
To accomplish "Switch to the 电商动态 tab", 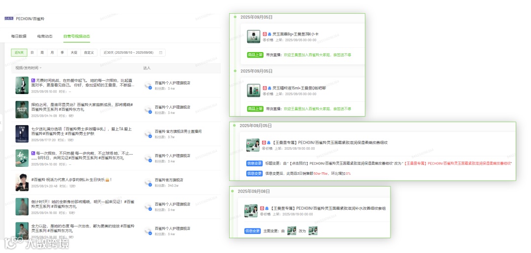I will tap(45, 36).
